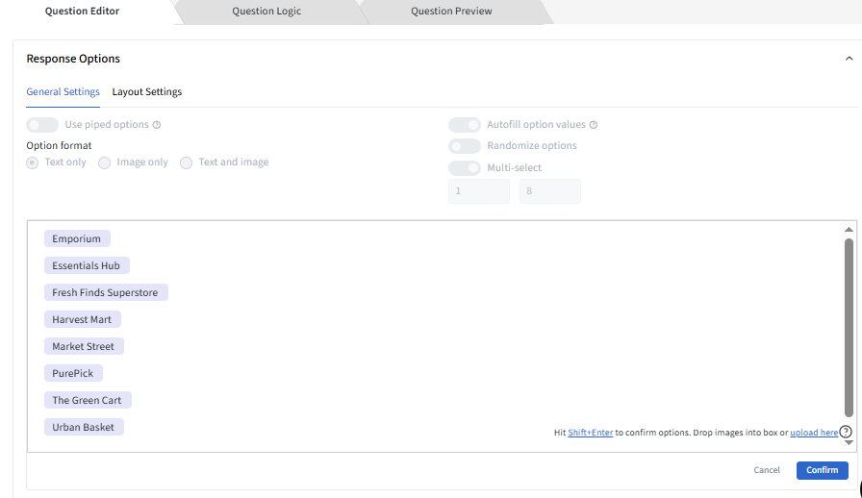Click Cancel to discard option changes

(767, 470)
